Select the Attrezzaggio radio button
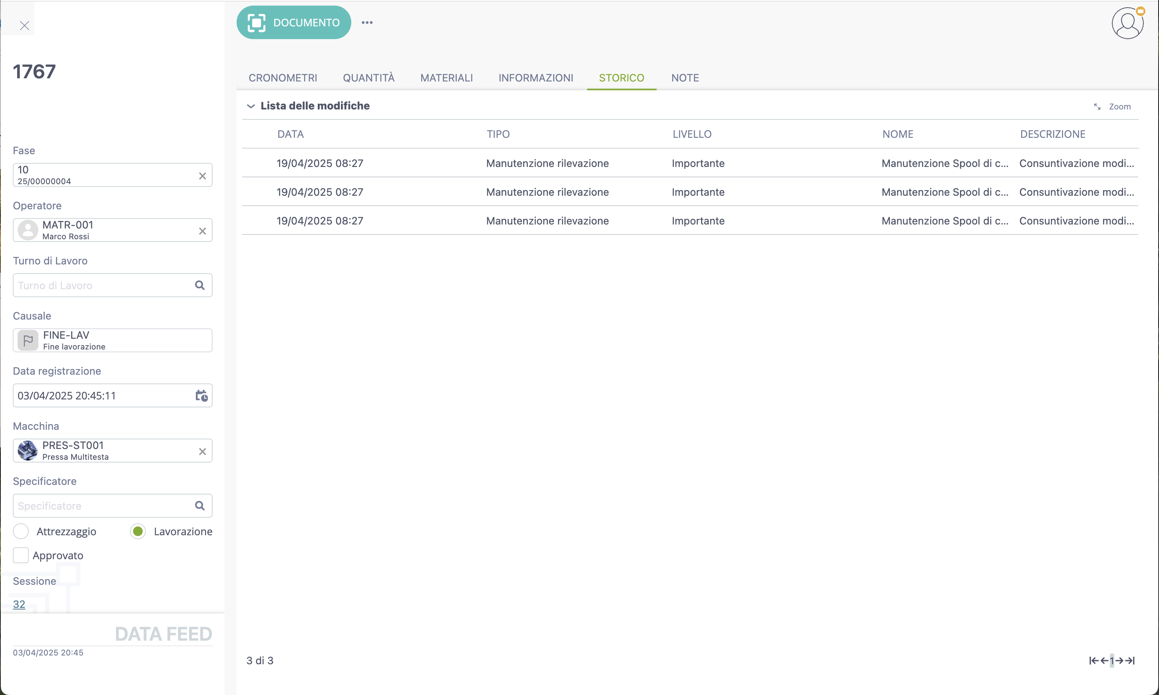1159x695 pixels. click(x=21, y=532)
